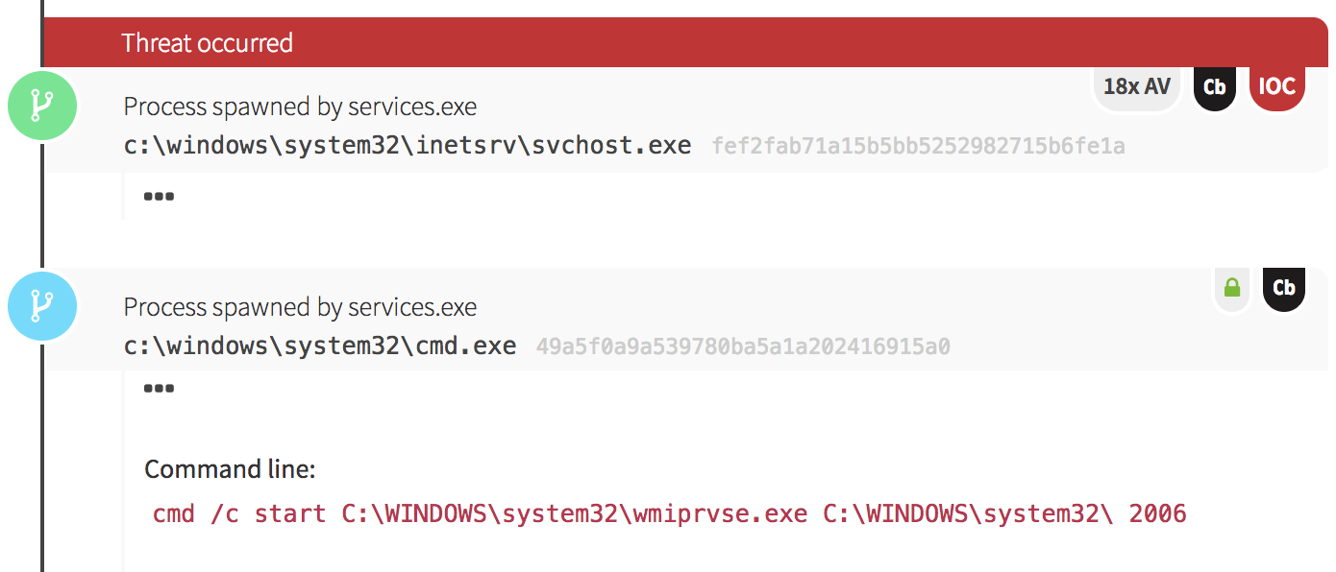Screen dimensions: 1336x572
Task: Expand the ellipsis under svchost.exe event
Action: (x=159, y=197)
